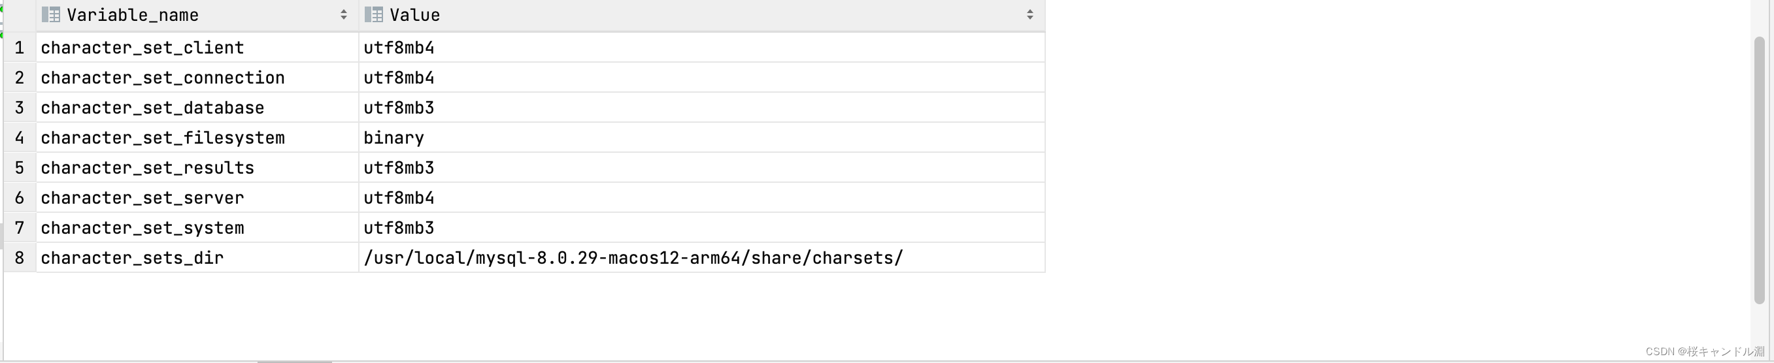Select the Variable_name column header
This screenshot has width=1774, height=363.
(197, 15)
